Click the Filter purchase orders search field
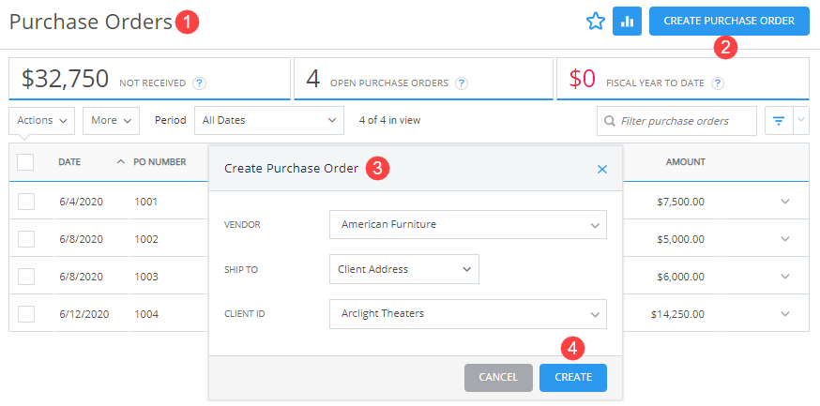 click(676, 121)
